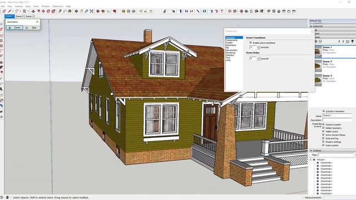Viewport: 356px width, 200px height.
Task: Select the Eraser tool in the toolbar
Action: click(x=4, y=11)
